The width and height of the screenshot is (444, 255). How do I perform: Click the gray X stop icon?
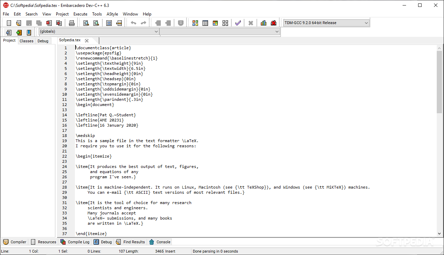pyautogui.click(x=251, y=23)
